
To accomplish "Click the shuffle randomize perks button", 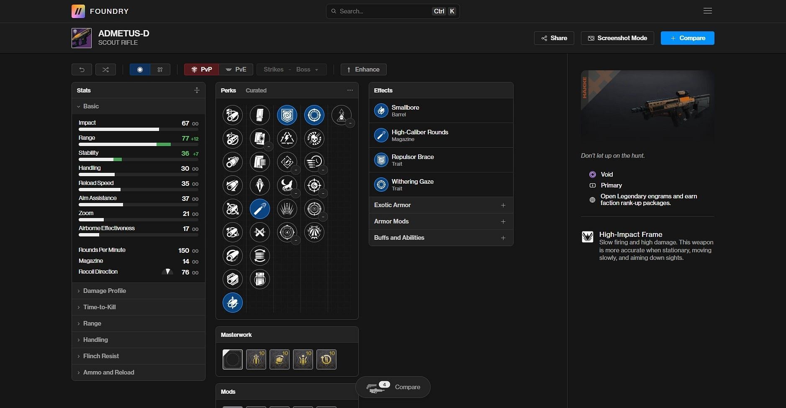I will click(105, 69).
